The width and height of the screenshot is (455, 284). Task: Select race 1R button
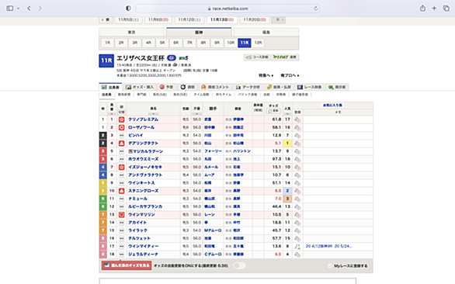coord(107,43)
